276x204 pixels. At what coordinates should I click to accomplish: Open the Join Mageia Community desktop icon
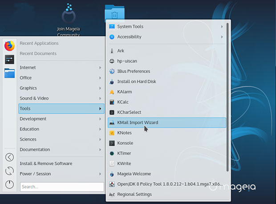point(69,20)
